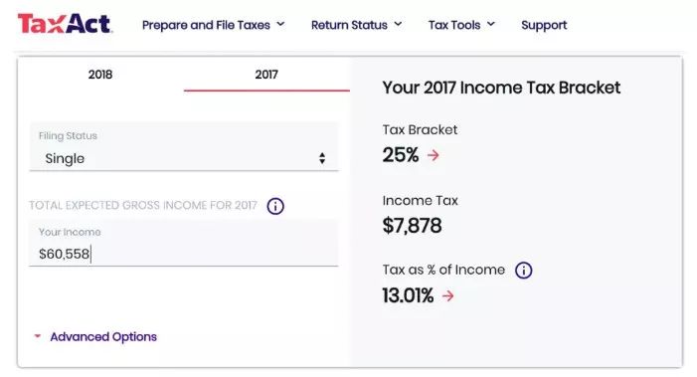
Task: Click the chevron beside Tax Tools
Action: pos(491,24)
